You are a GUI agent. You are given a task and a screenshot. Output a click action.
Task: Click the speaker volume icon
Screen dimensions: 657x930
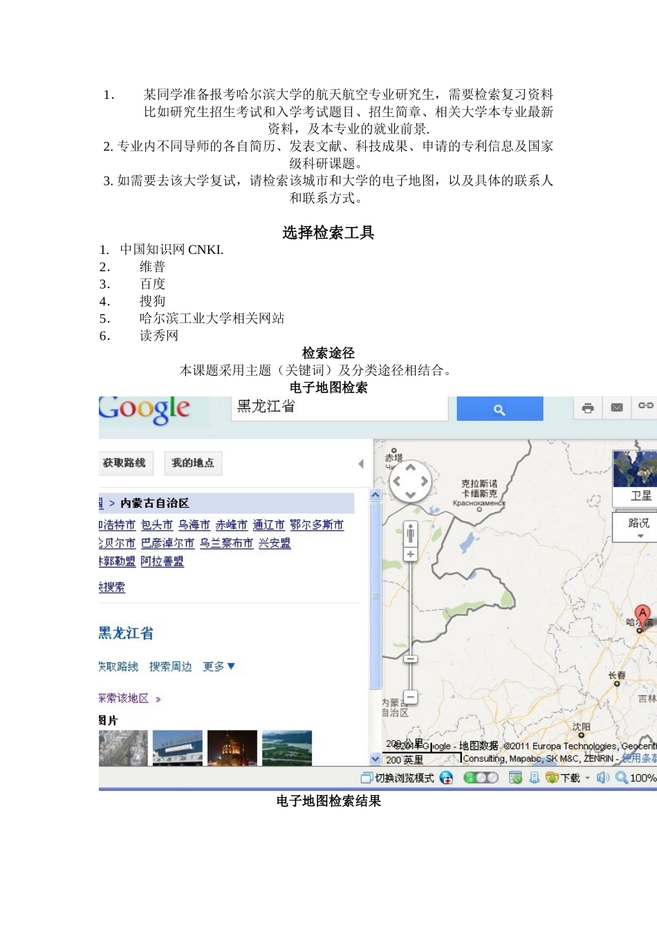pyautogui.click(x=603, y=778)
